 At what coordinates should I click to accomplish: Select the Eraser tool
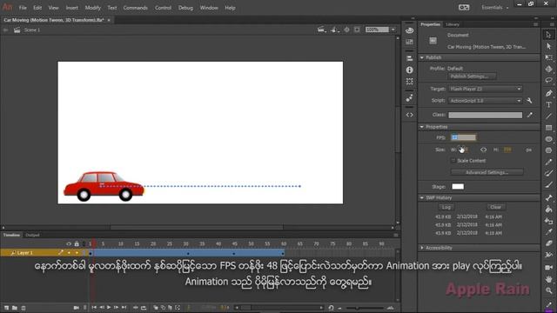[x=548, y=243]
